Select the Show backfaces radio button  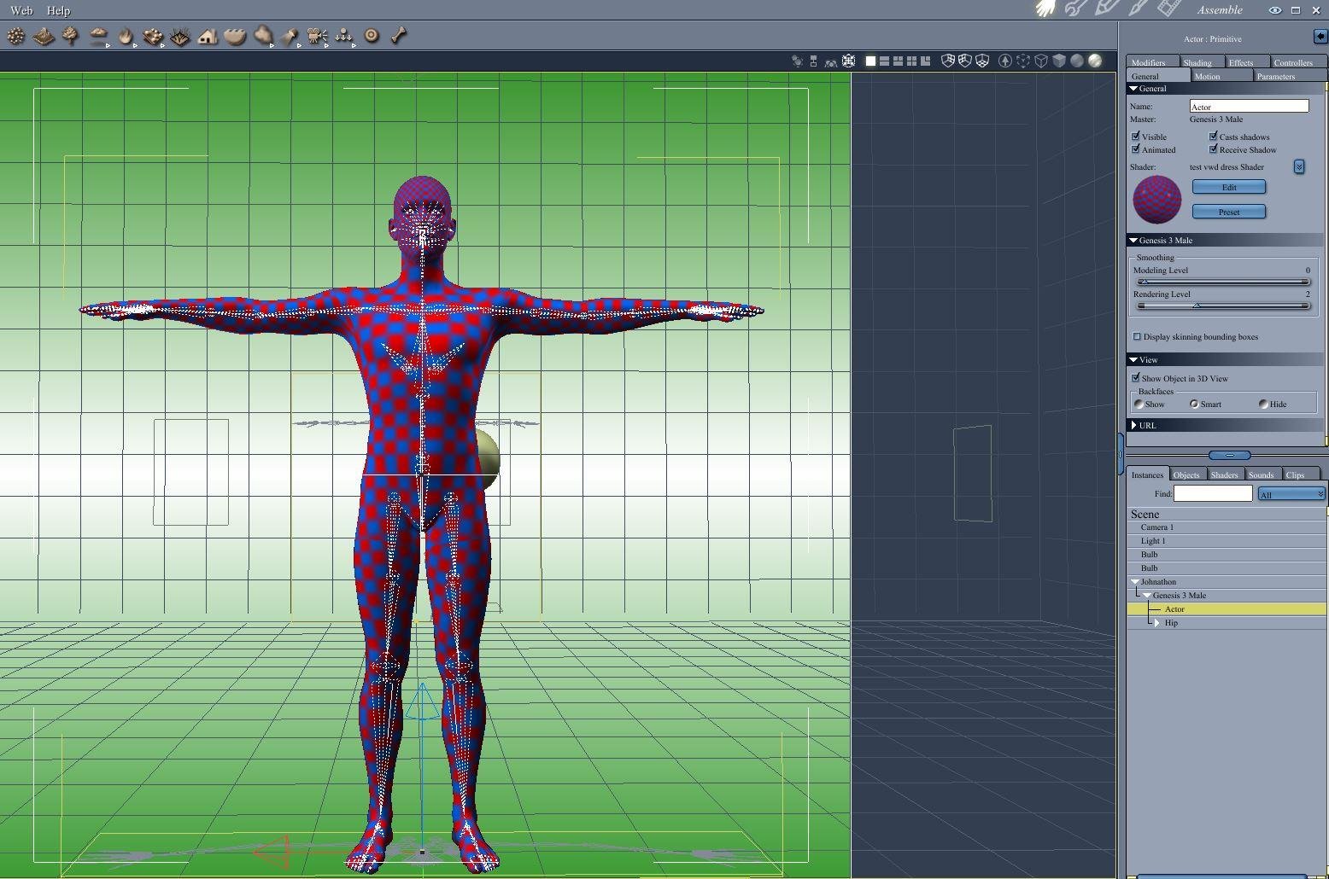point(1139,404)
